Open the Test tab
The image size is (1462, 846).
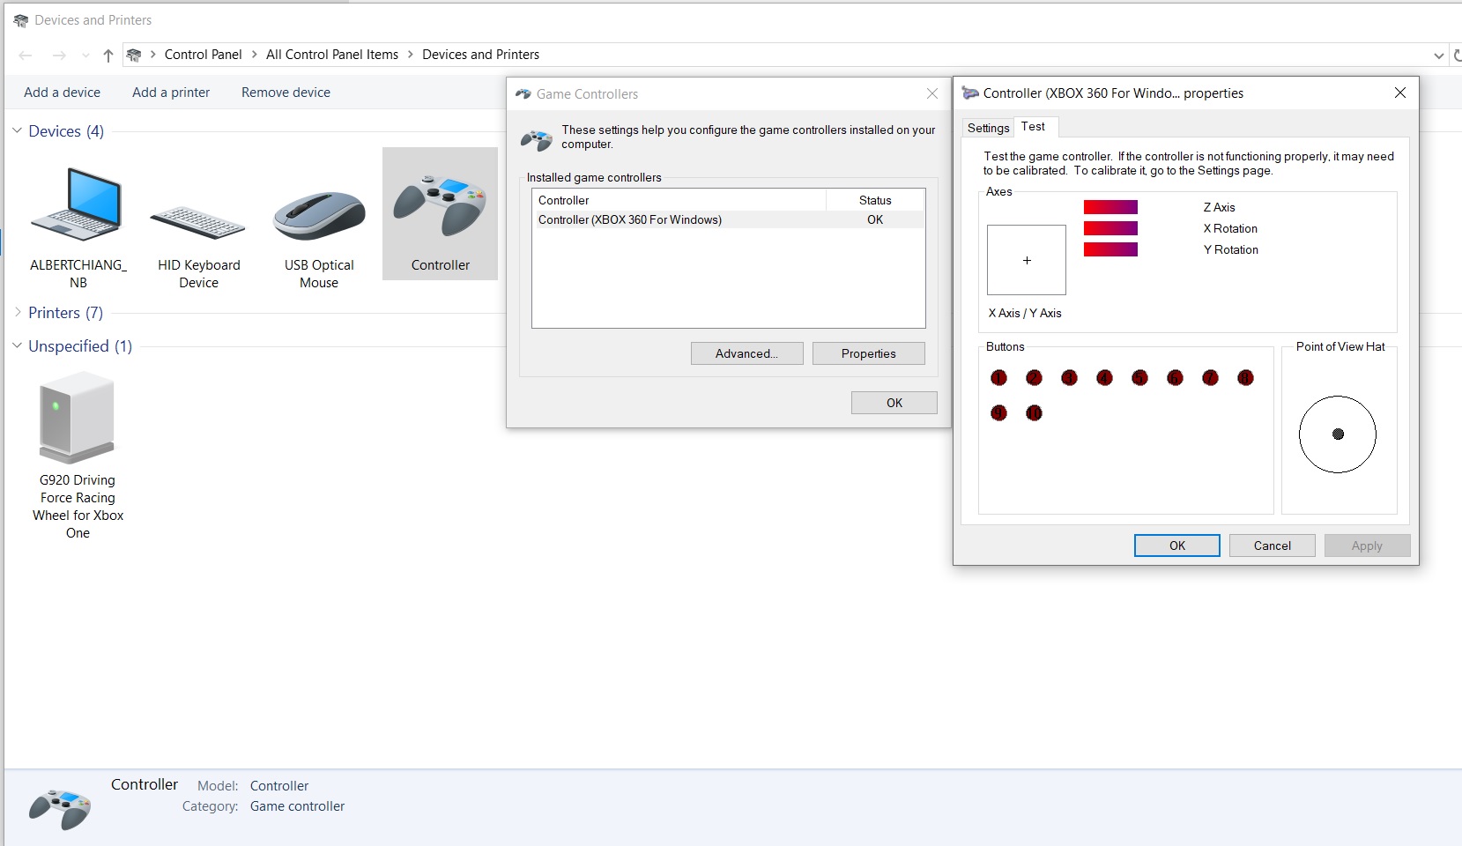(x=1033, y=127)
